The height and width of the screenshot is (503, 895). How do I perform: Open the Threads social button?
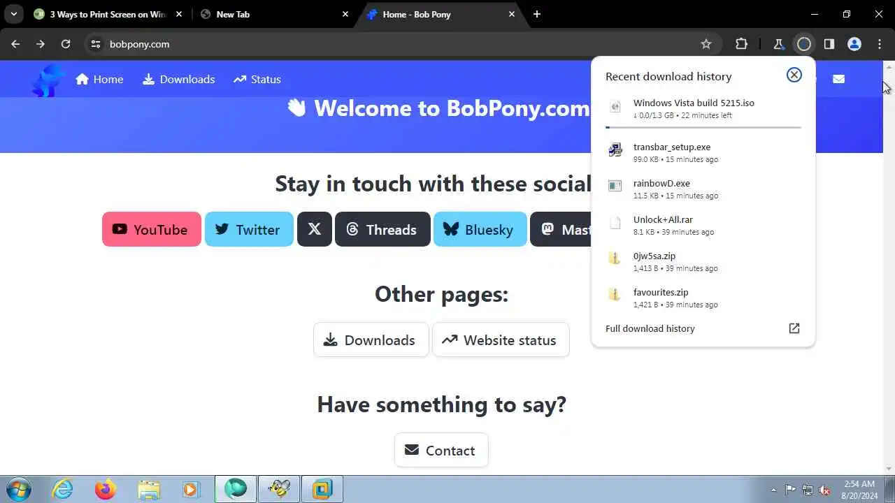coord(382,229)
